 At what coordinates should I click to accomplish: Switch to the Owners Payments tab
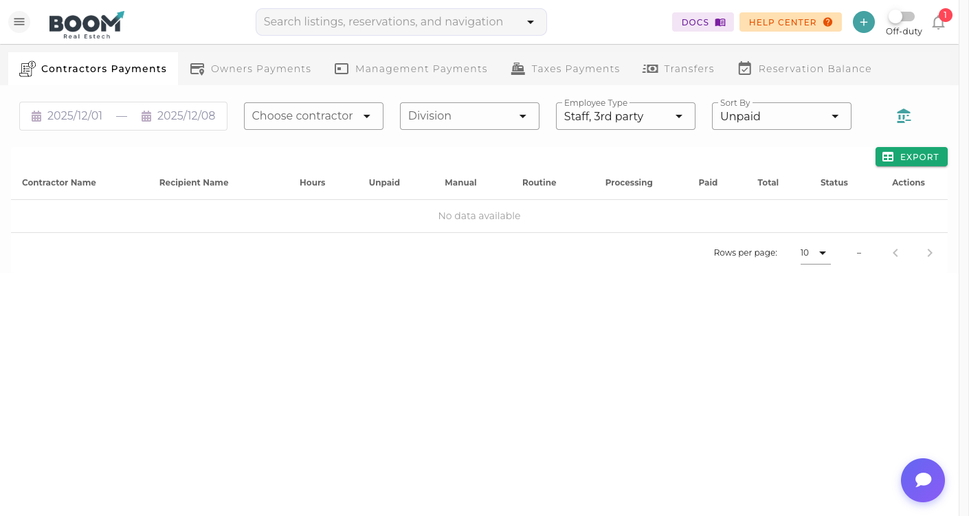250,68
